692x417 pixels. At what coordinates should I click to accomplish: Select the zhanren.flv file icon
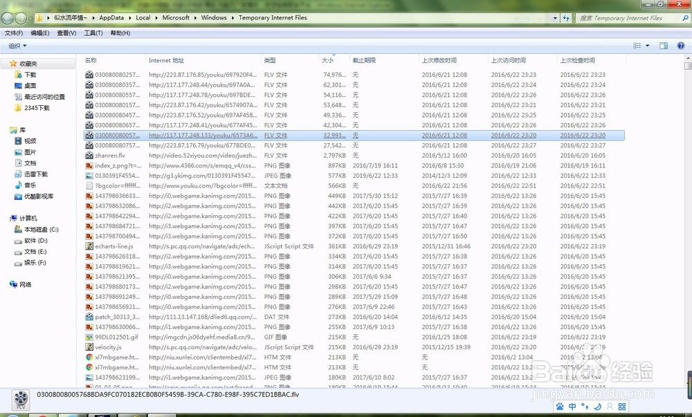(x=89, y=156)
